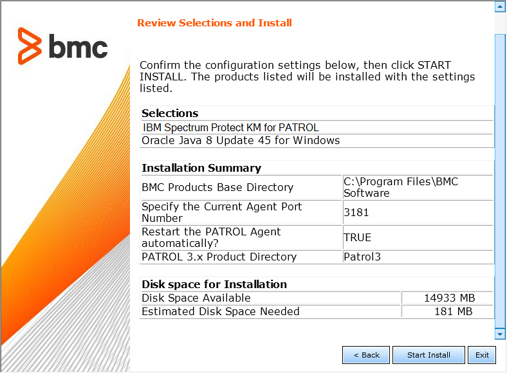Go back with the < Back button
Viewport: 507px width, 373px height.
tap(366, 355)
